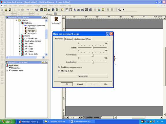Click libraries panel scroll up arrow
This screenshot has height=124, width=166.
click(46, 20)
